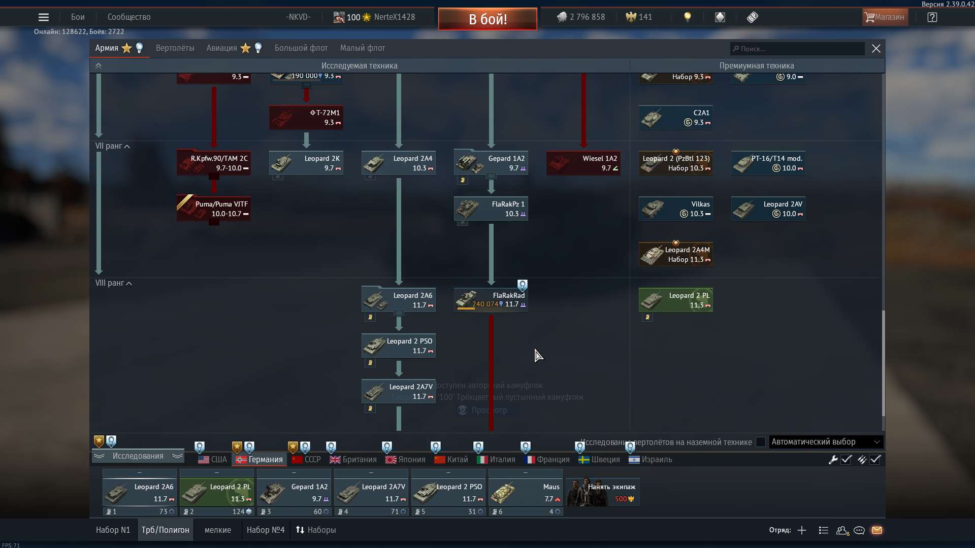Open the Автоматический выбор dropdown
This screenshot has width=975, height=548.
point(826,442)
